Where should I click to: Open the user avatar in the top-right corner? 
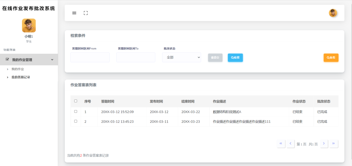point(333,13)
